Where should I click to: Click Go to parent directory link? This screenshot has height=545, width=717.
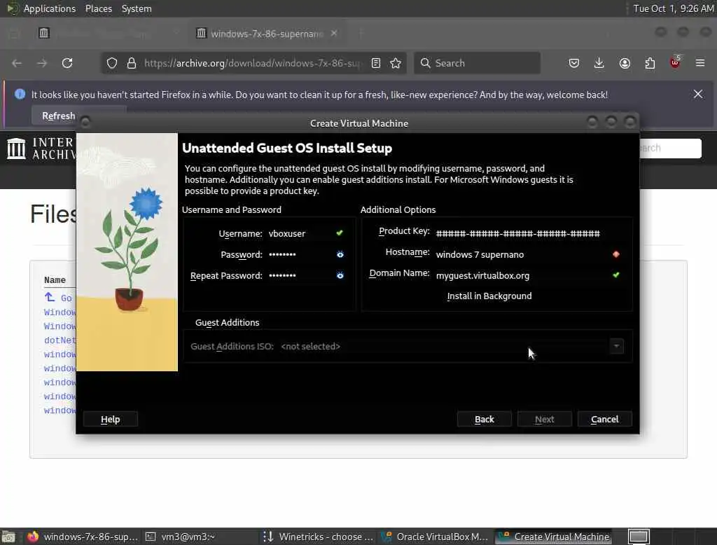(x=58, y=298)
